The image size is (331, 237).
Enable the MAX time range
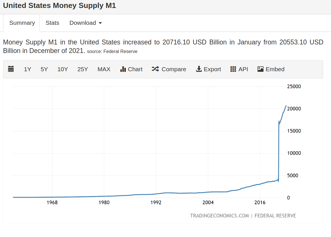[104, 69]
